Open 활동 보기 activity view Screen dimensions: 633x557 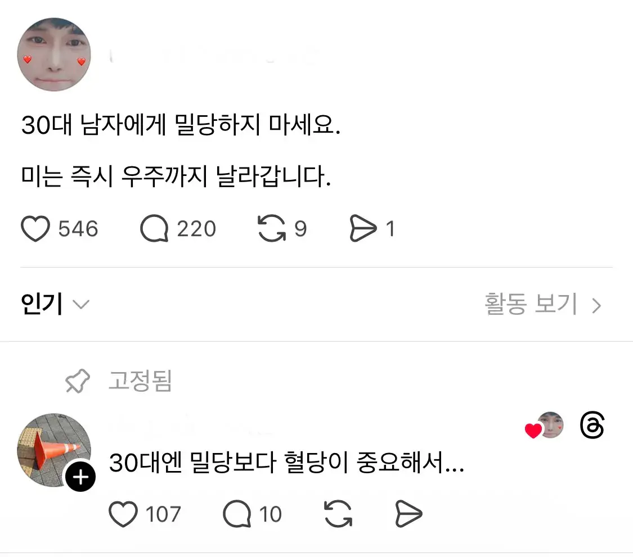pyautogui.click(x=531, y=304)
